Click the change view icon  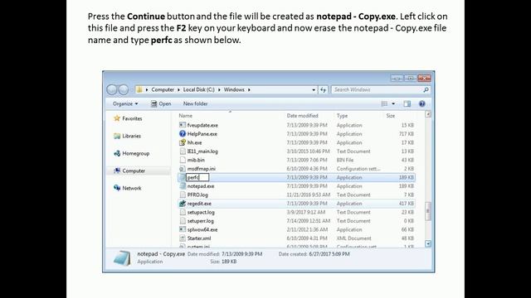(x=384, y=103)
